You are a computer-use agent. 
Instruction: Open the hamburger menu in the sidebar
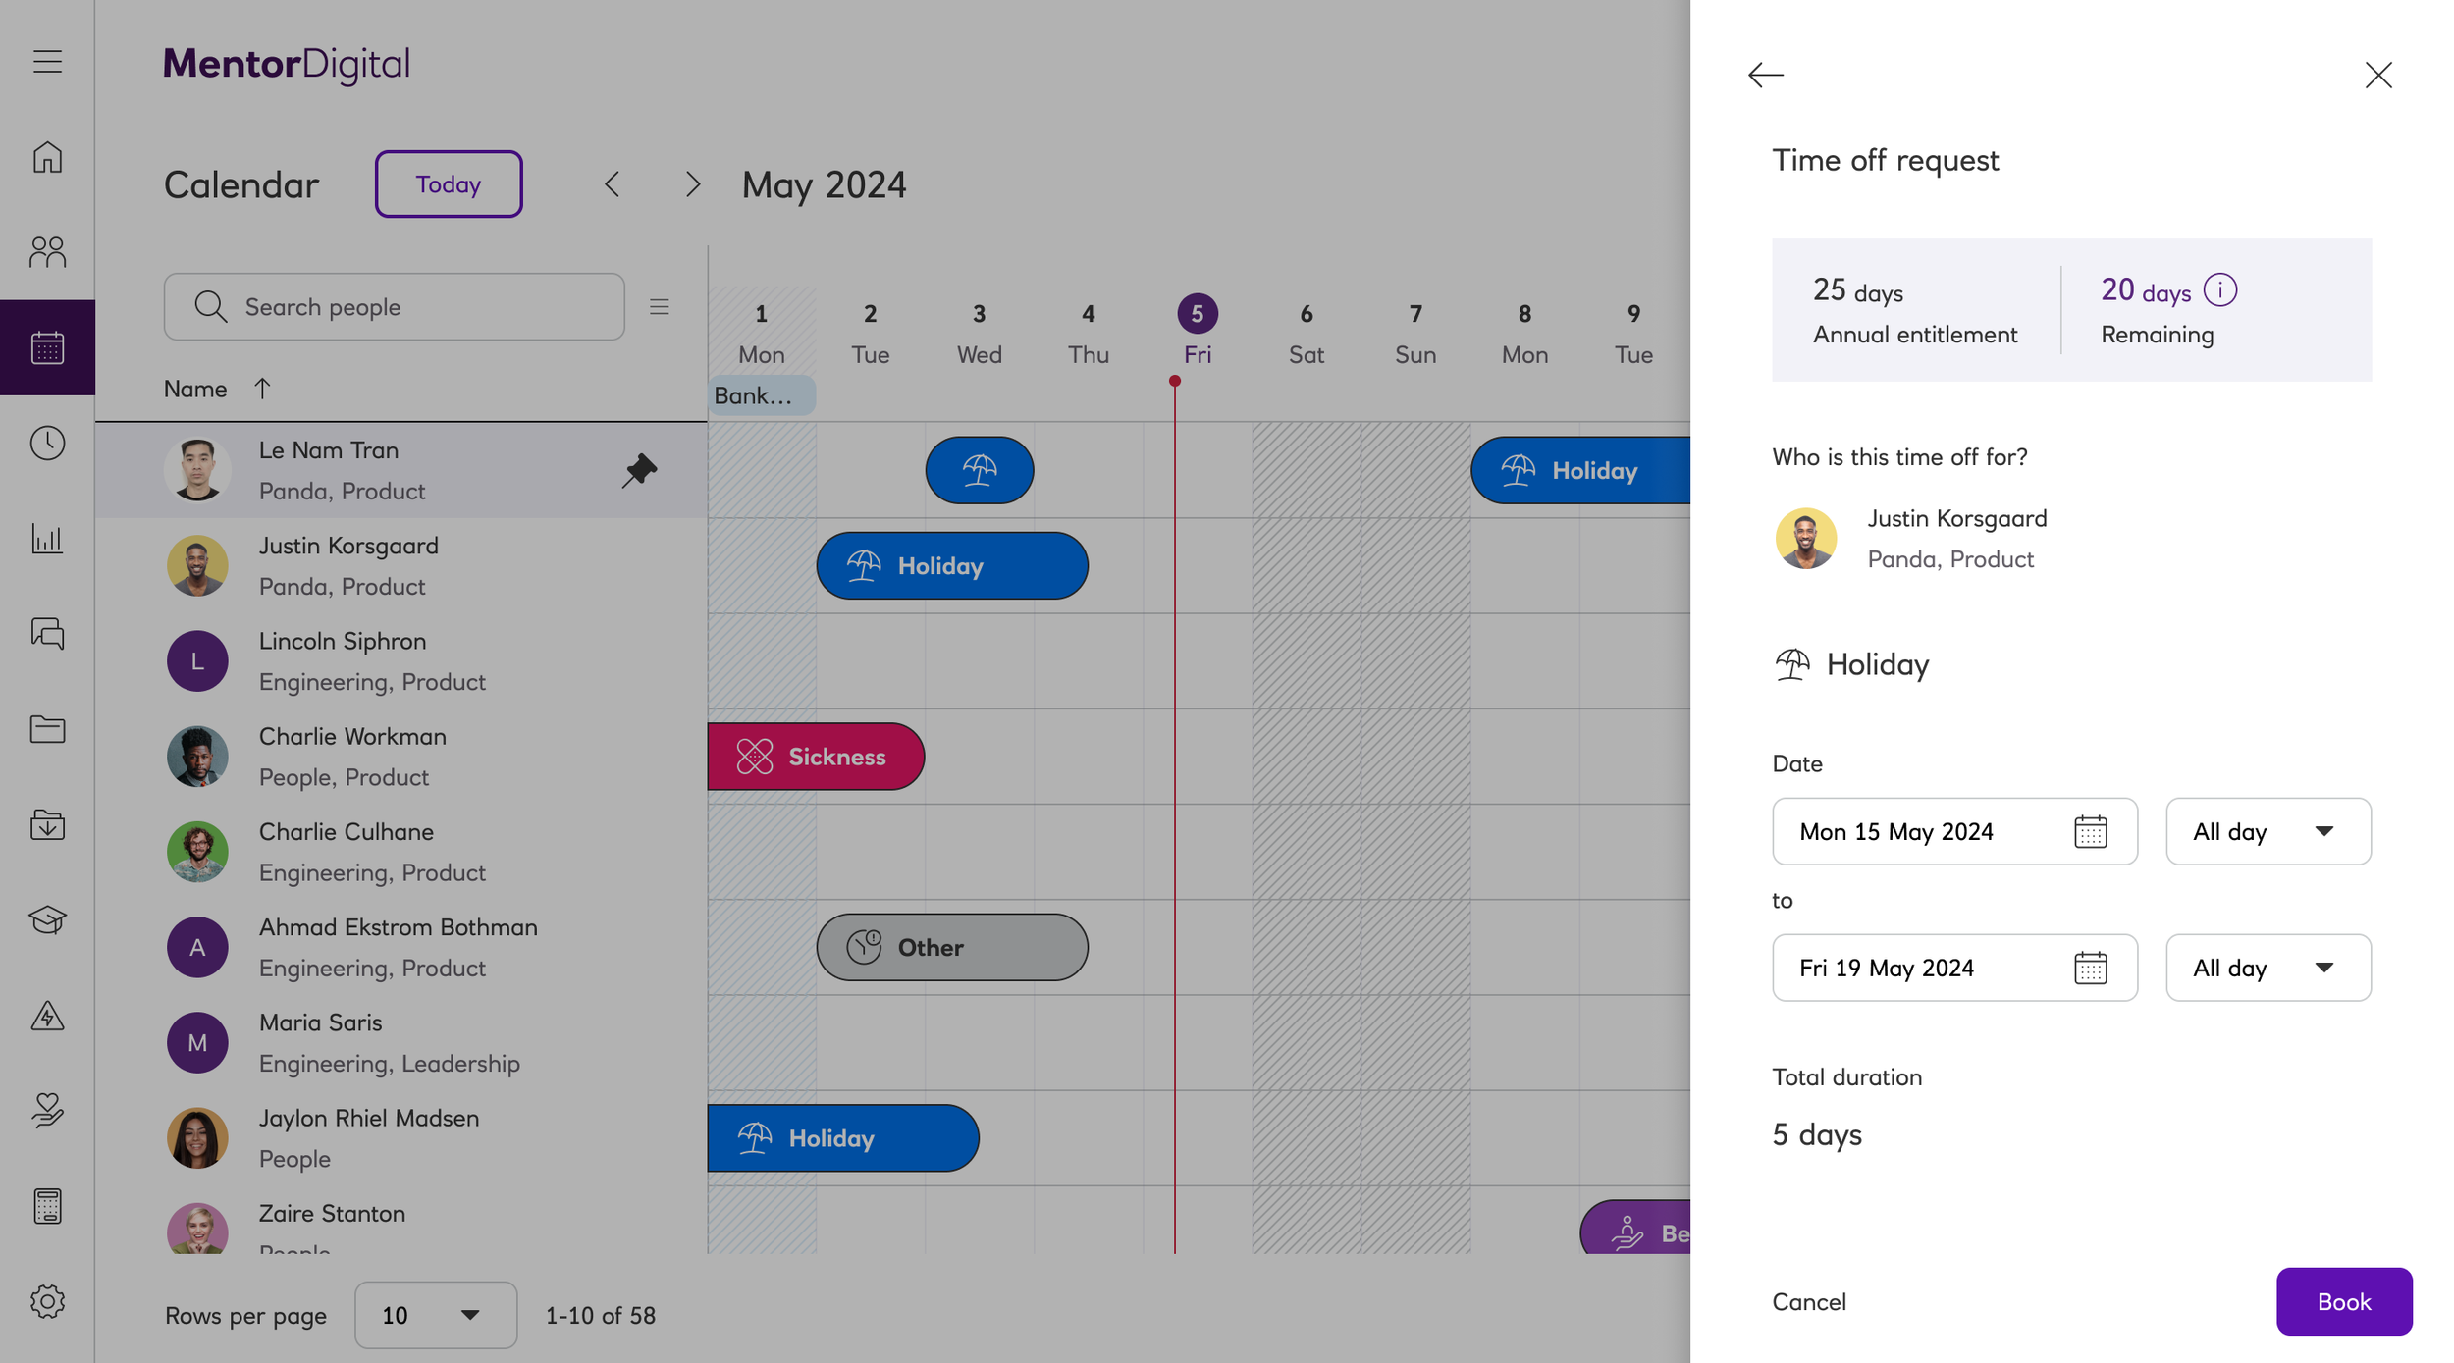coord(47,62)
